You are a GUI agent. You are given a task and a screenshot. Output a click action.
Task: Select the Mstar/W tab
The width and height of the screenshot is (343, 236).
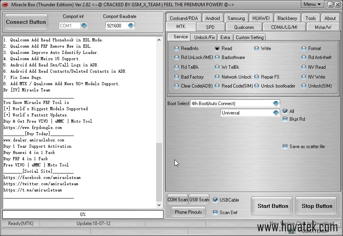[x=323, y=27]
